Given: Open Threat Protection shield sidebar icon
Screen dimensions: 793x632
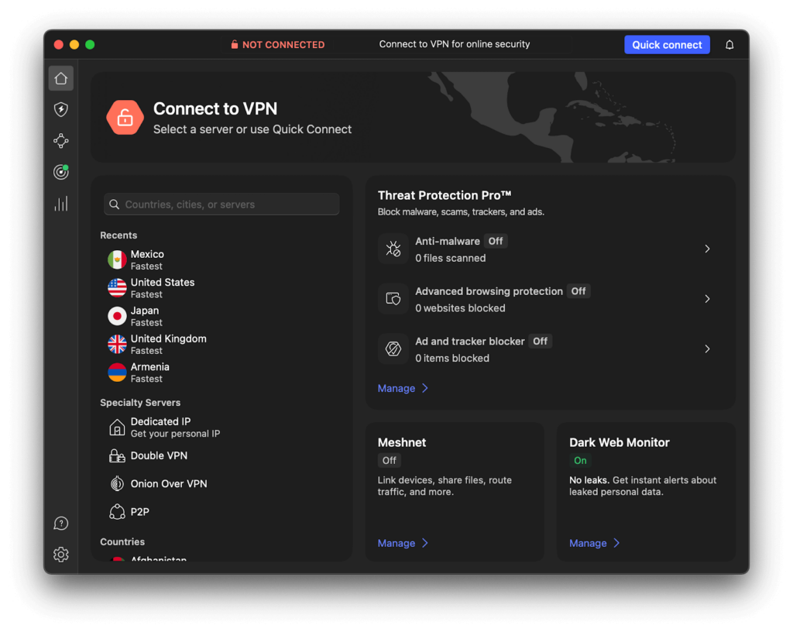Looking at the screenshot, I should tap(60, 109).
